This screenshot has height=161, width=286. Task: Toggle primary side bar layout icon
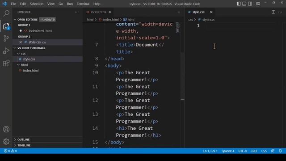coord(239,4)
